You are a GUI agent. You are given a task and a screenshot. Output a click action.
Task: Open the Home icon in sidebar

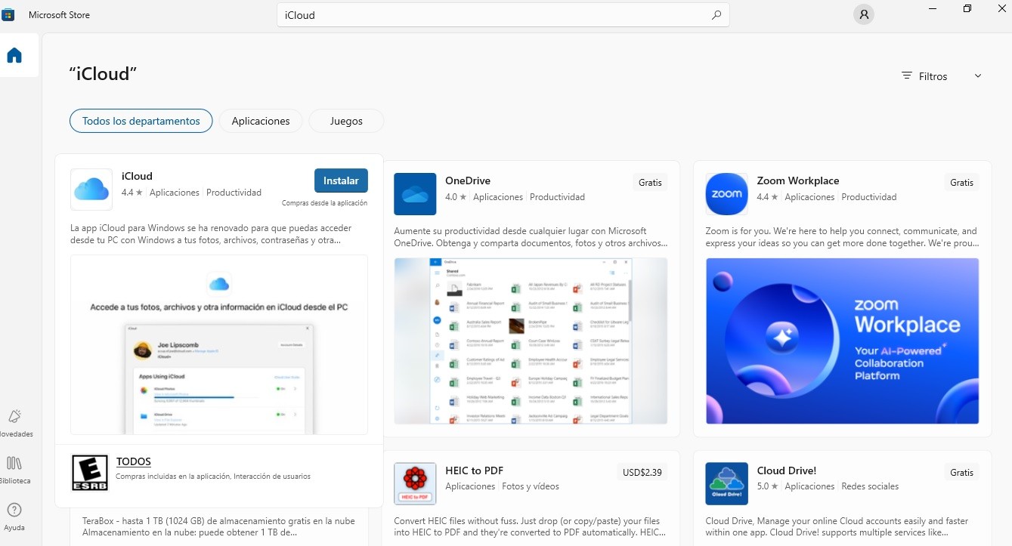click(x=14, y=55)
